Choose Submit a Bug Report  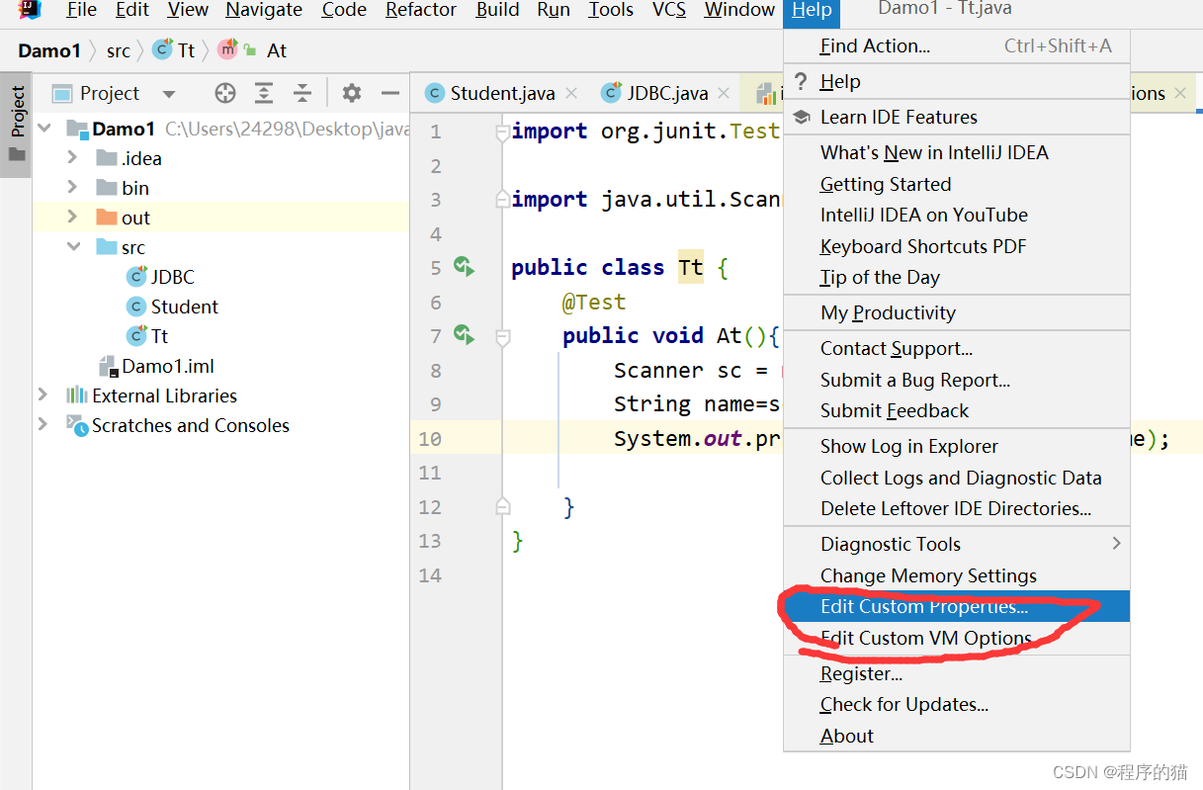tap(957, 380)
